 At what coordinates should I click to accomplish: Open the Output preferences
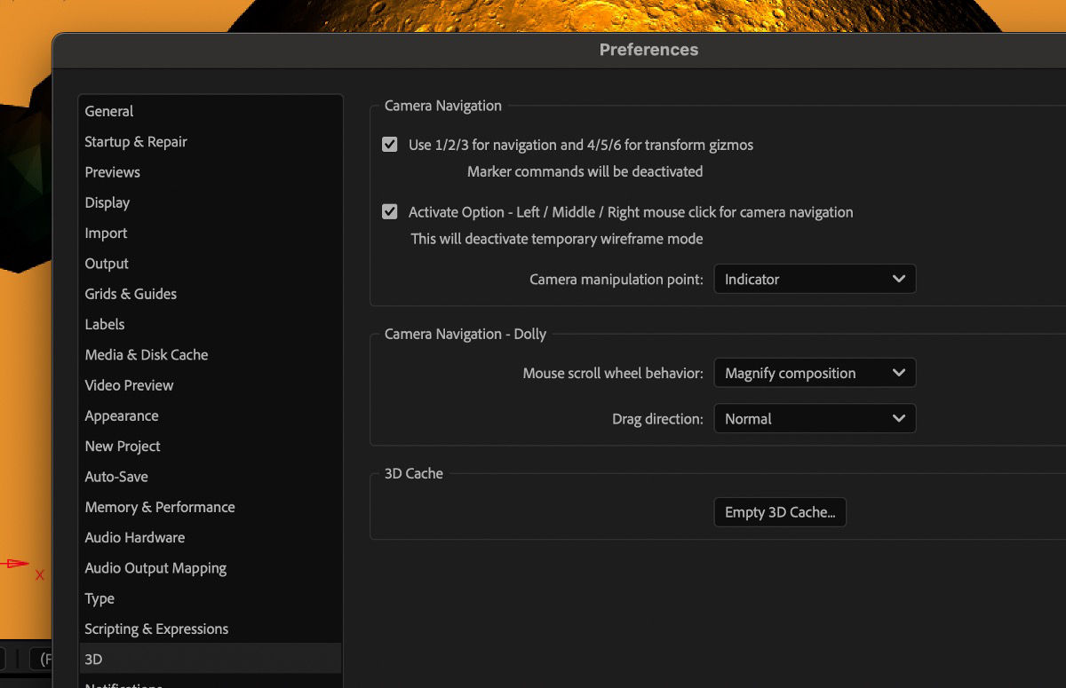[106, 264]
